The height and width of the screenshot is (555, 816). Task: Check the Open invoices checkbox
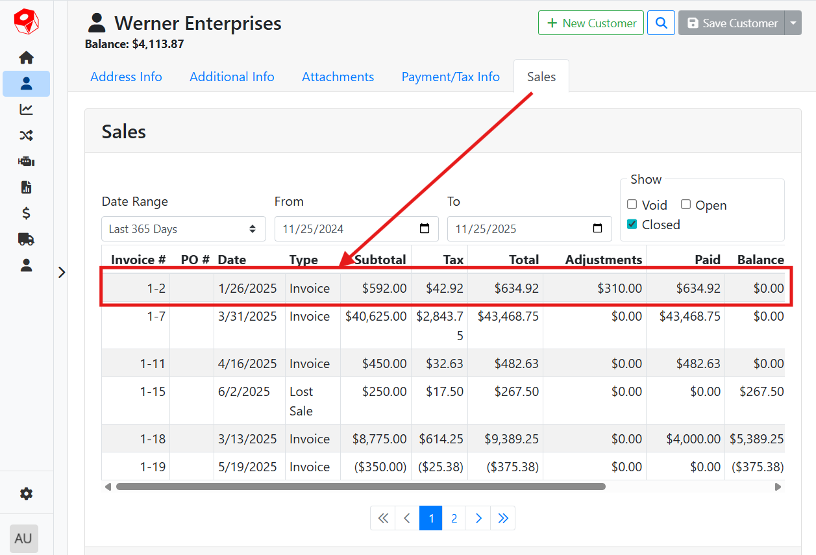(686, 204)
